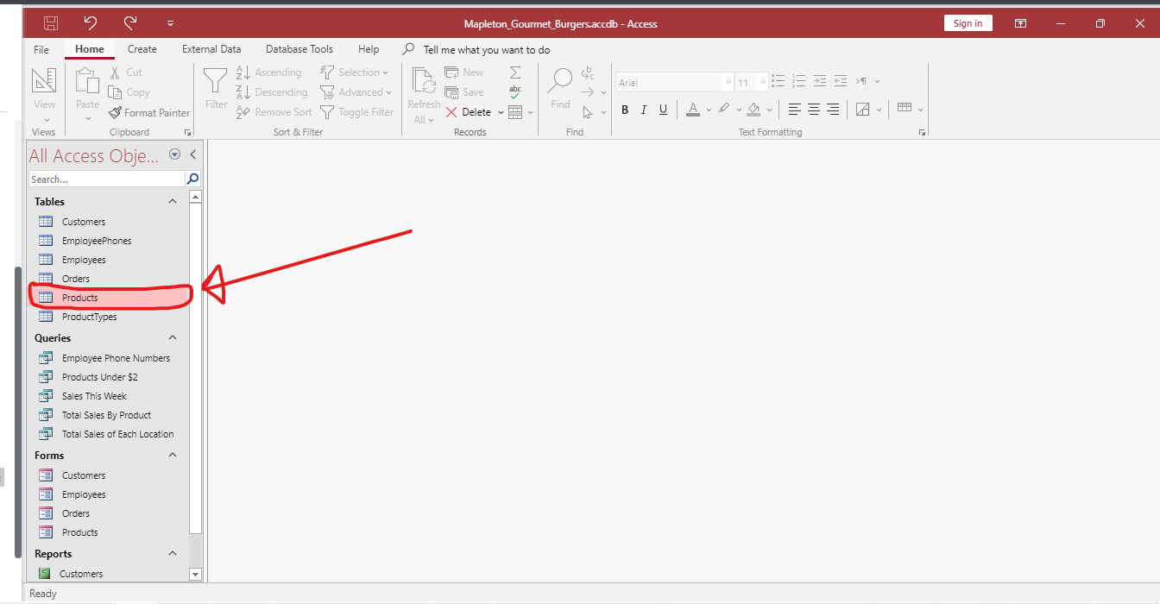Click the Totals sigma icon
Image resolution: width=1160 pixels, height=604 pixels.
point(515,72)
